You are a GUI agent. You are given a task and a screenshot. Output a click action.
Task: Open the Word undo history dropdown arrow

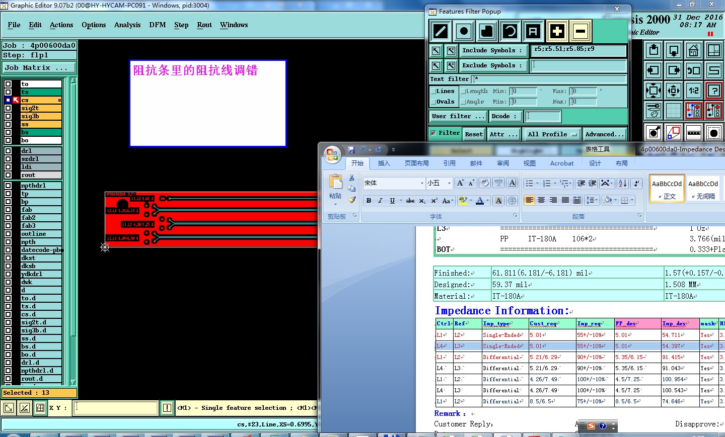[370, 149]
